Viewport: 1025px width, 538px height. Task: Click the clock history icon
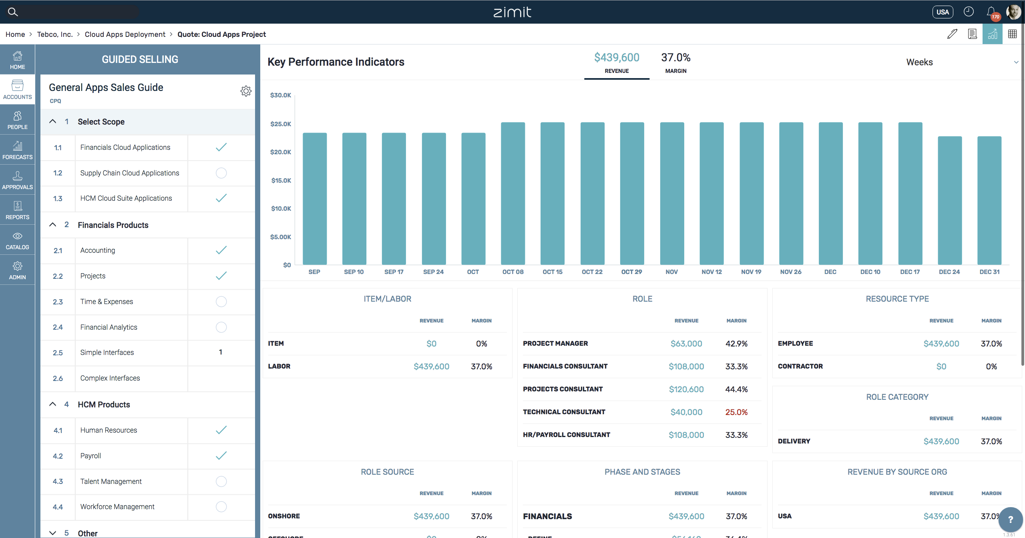(969, 12)
